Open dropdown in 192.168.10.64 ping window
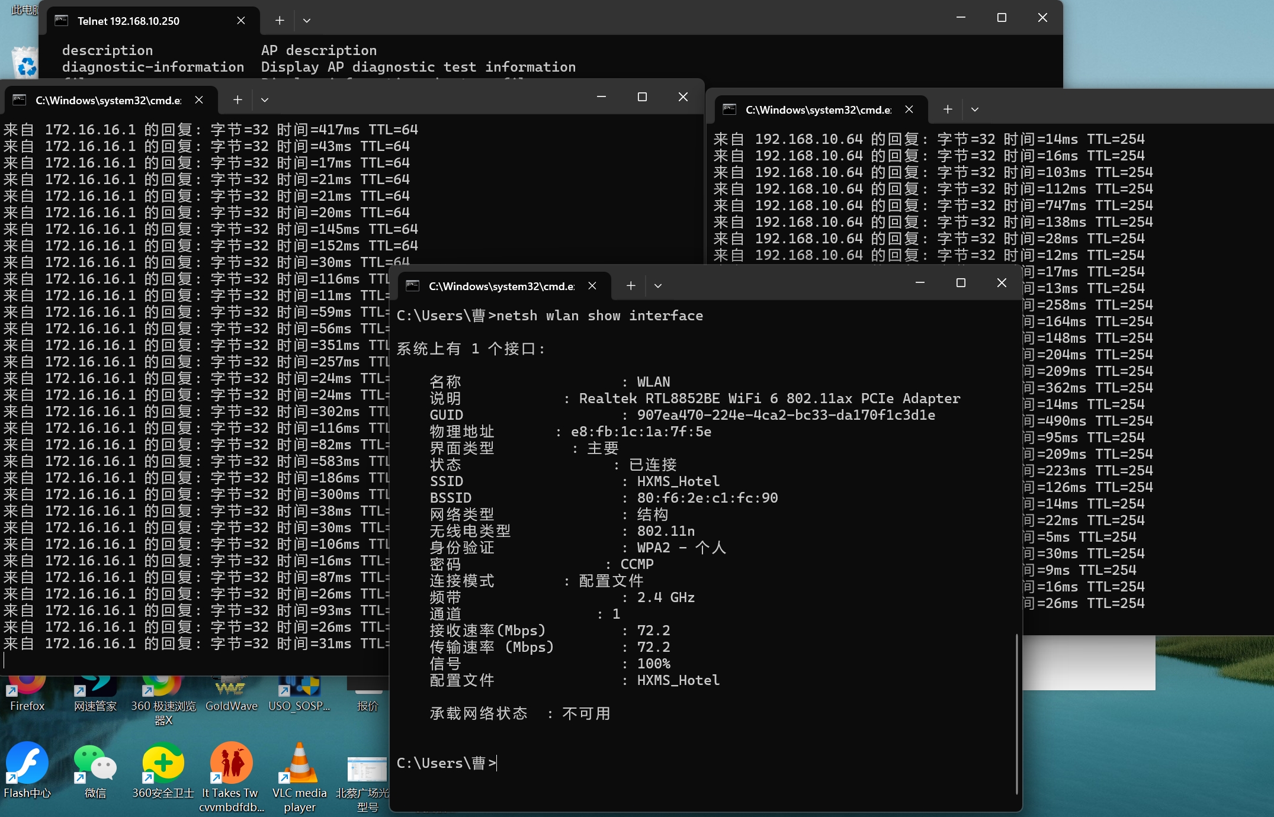Screen dimensions: 1274x817 pos(975,110)
